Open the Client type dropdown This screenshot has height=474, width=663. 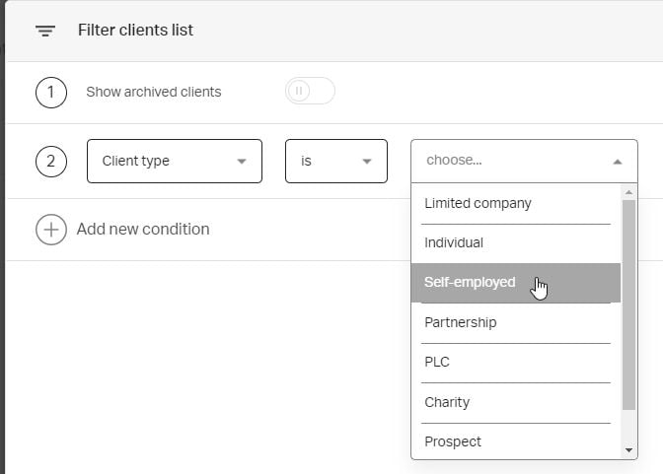(x=175, y=161)
